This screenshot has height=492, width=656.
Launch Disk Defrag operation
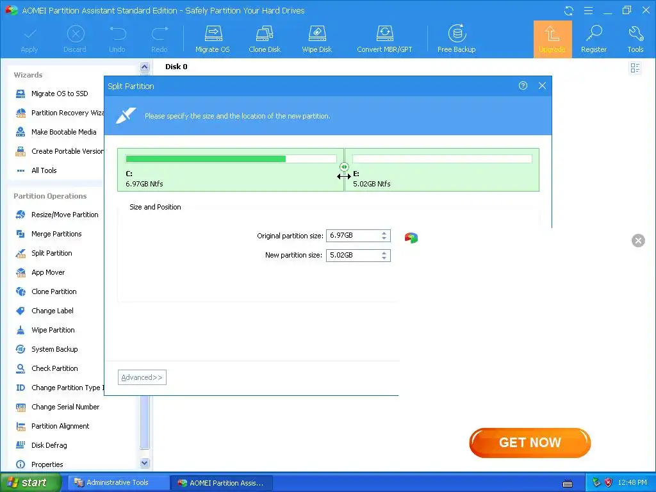(41, 446)
